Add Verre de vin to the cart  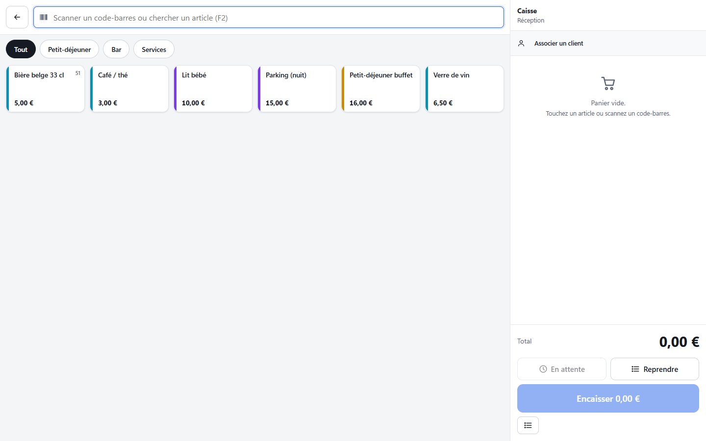click(465, 89)
